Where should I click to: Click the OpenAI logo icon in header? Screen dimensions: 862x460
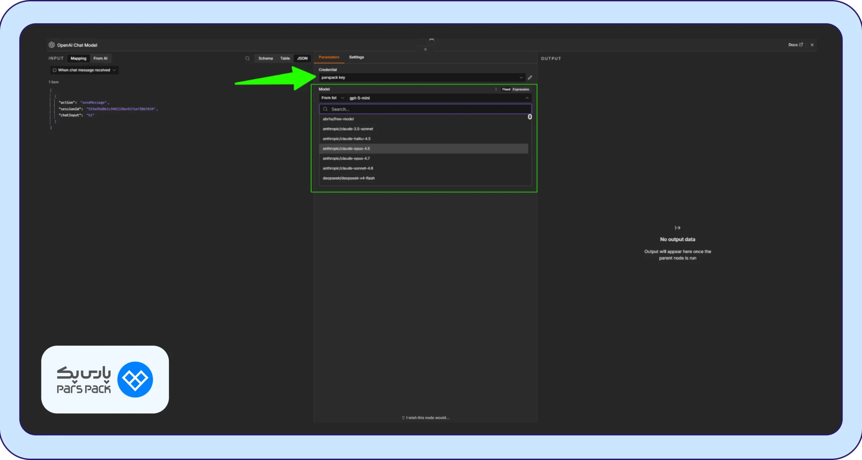pyautogui.click(x=52, y=45)
